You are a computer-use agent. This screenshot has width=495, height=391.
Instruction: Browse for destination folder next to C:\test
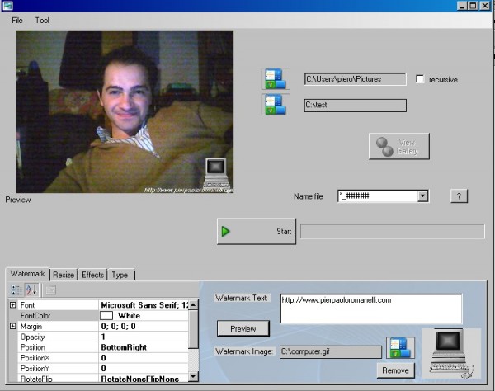pyautogui.click(x=276, y=105)
